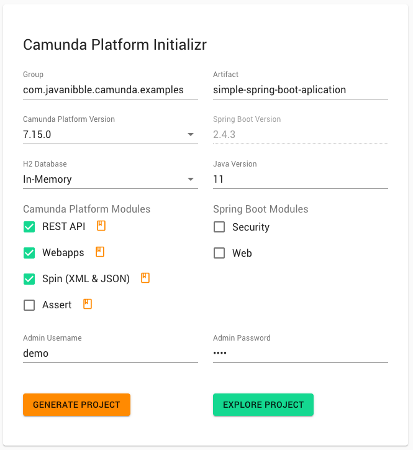Disable Spin (XML & JSON) module
This screenshot has width=413, height=450.
pyautogui.click(x=29, y=279)
